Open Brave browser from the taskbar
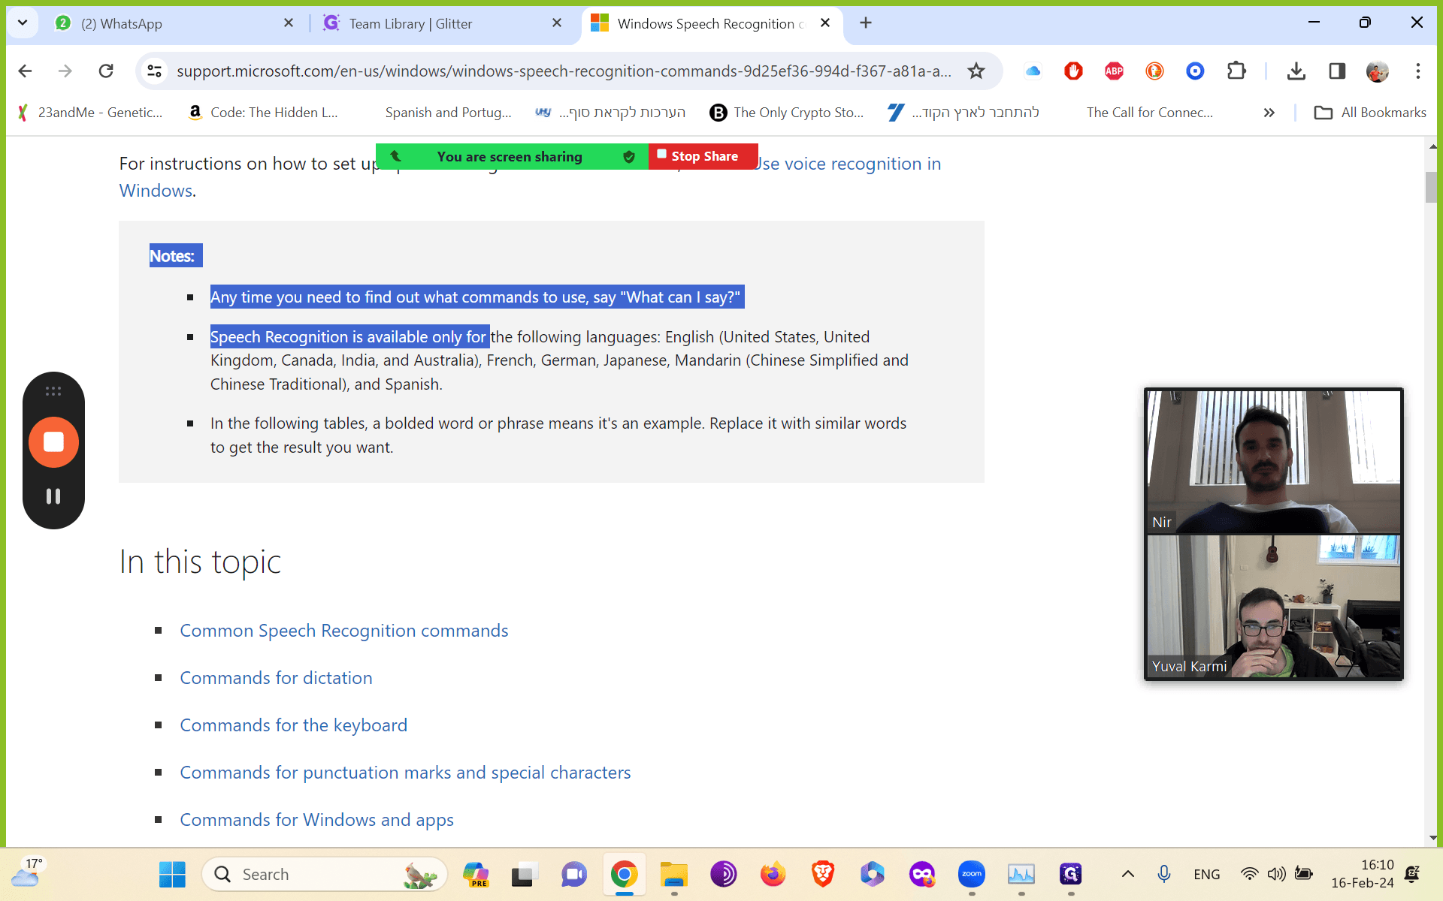Viewport: 1443px width, 901px height. 823,874
